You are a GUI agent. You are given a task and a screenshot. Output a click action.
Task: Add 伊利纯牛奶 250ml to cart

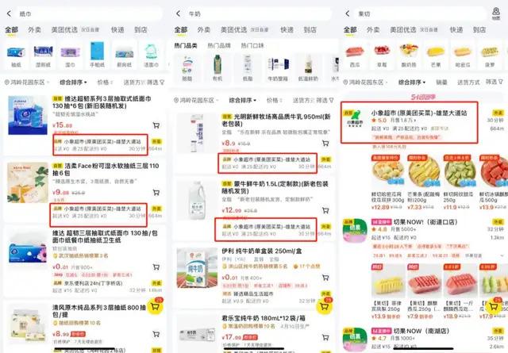click(325, 278)
